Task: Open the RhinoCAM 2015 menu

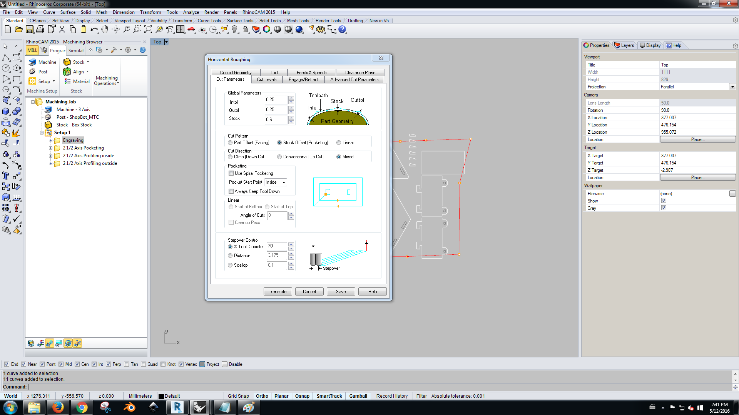Action: [x=259, y=12]
